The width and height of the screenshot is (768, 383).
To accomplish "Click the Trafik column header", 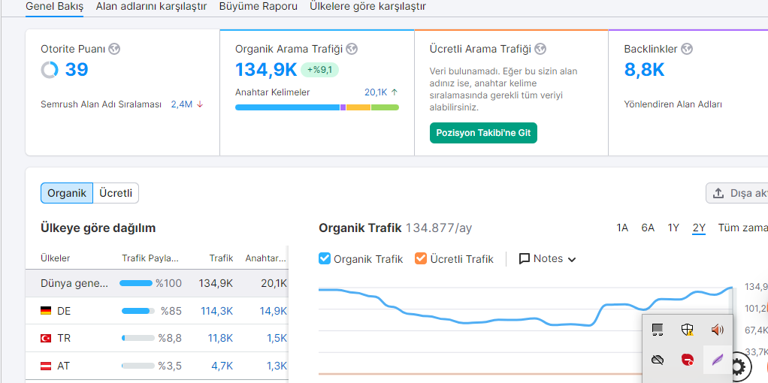I will pyautogui.click(x=222, y=258).
